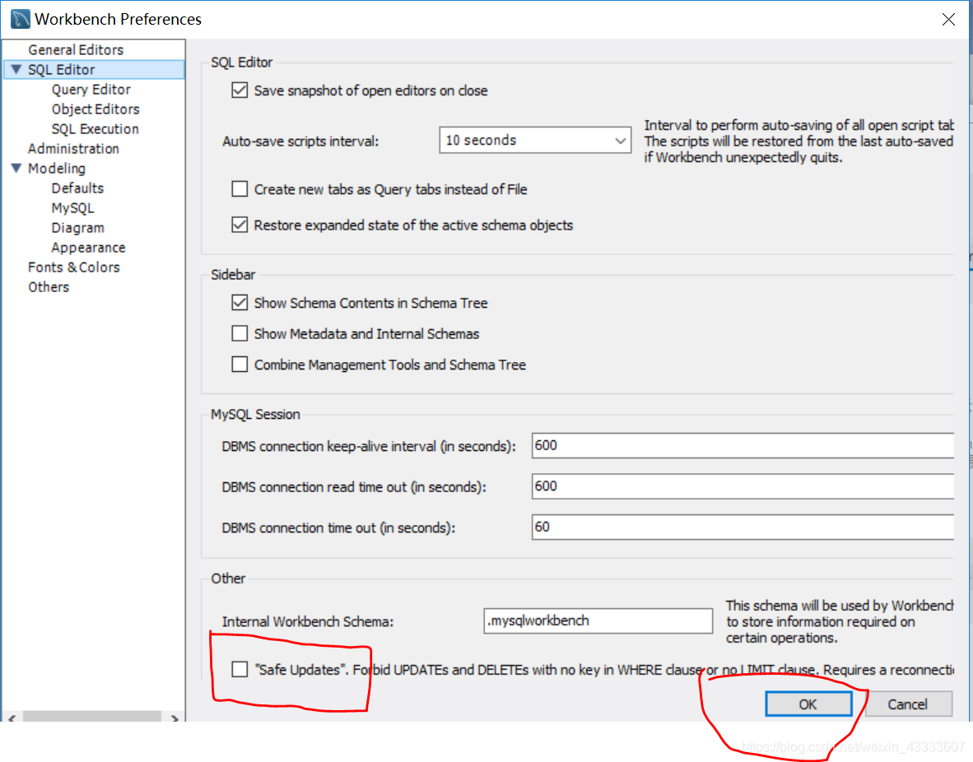This screenshot has height=762, width=973.
Task: Select Administration in the preferences tree
Action: 73,149
